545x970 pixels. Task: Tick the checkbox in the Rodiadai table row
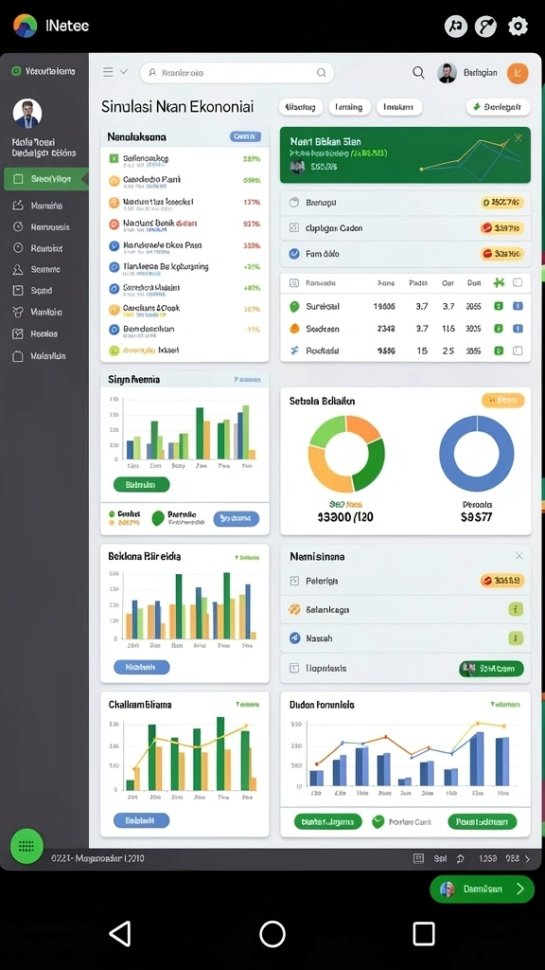tap(518, 350)
